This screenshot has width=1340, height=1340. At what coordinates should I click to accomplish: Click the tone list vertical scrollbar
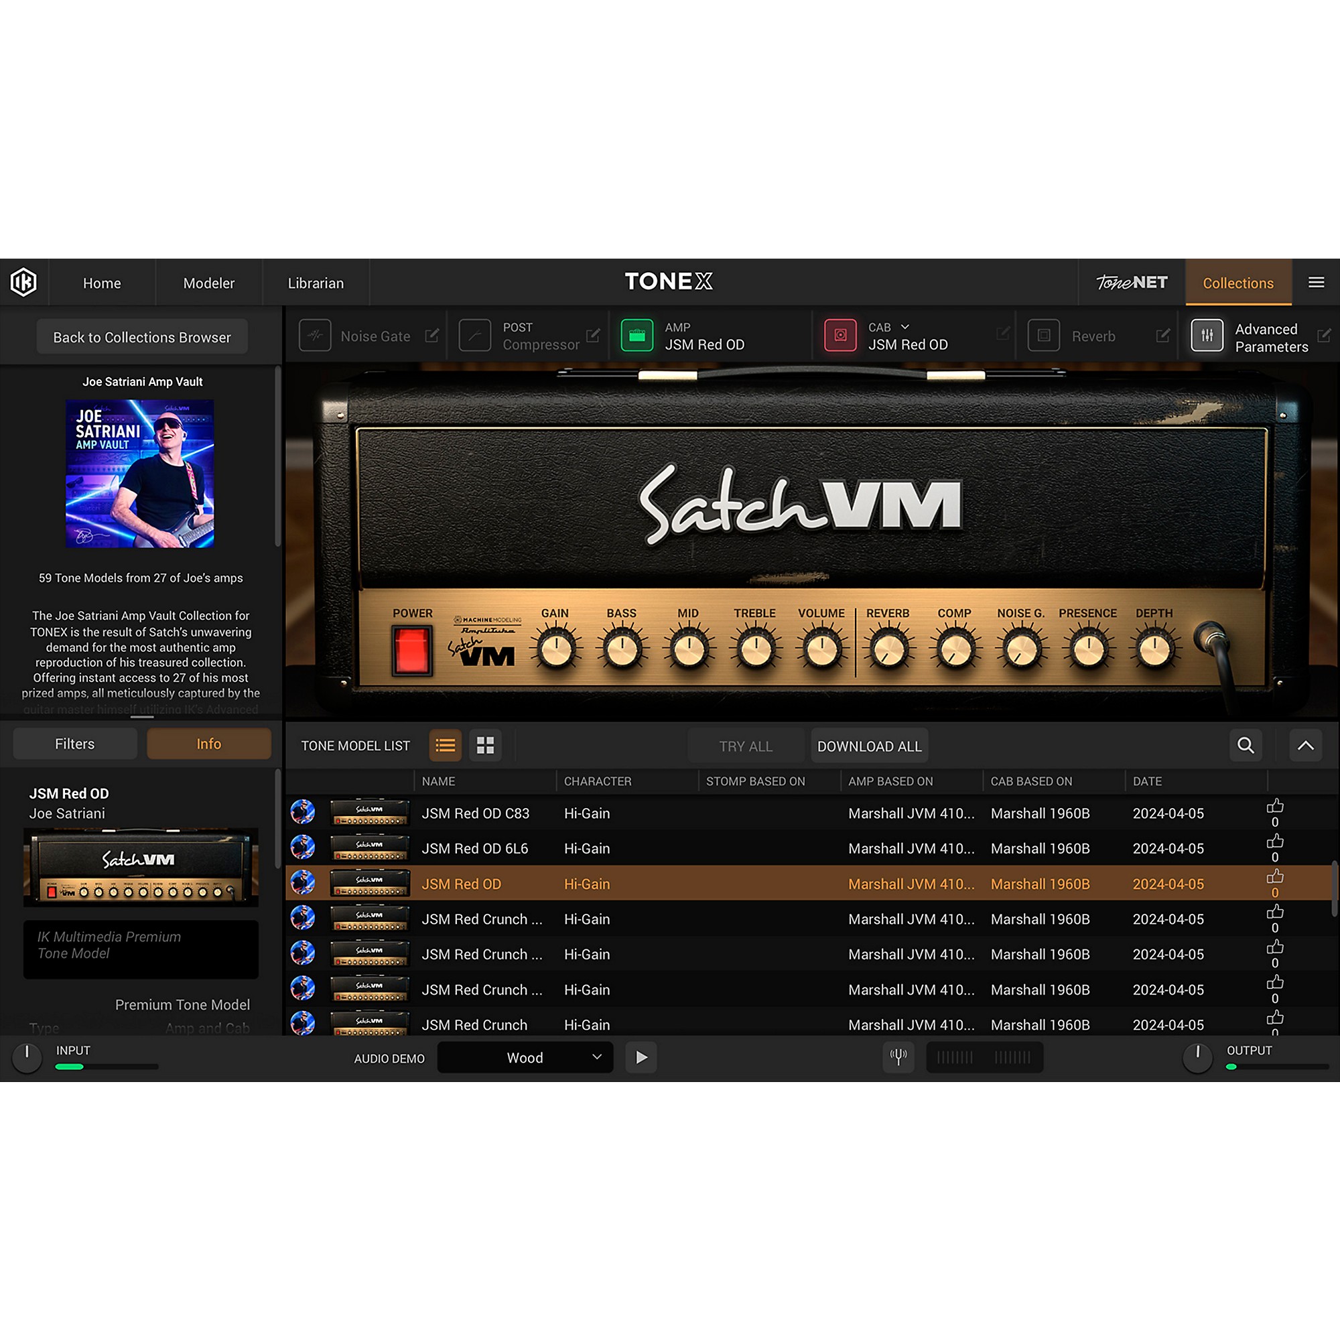pyautogui.click(x=1335, y=888)
